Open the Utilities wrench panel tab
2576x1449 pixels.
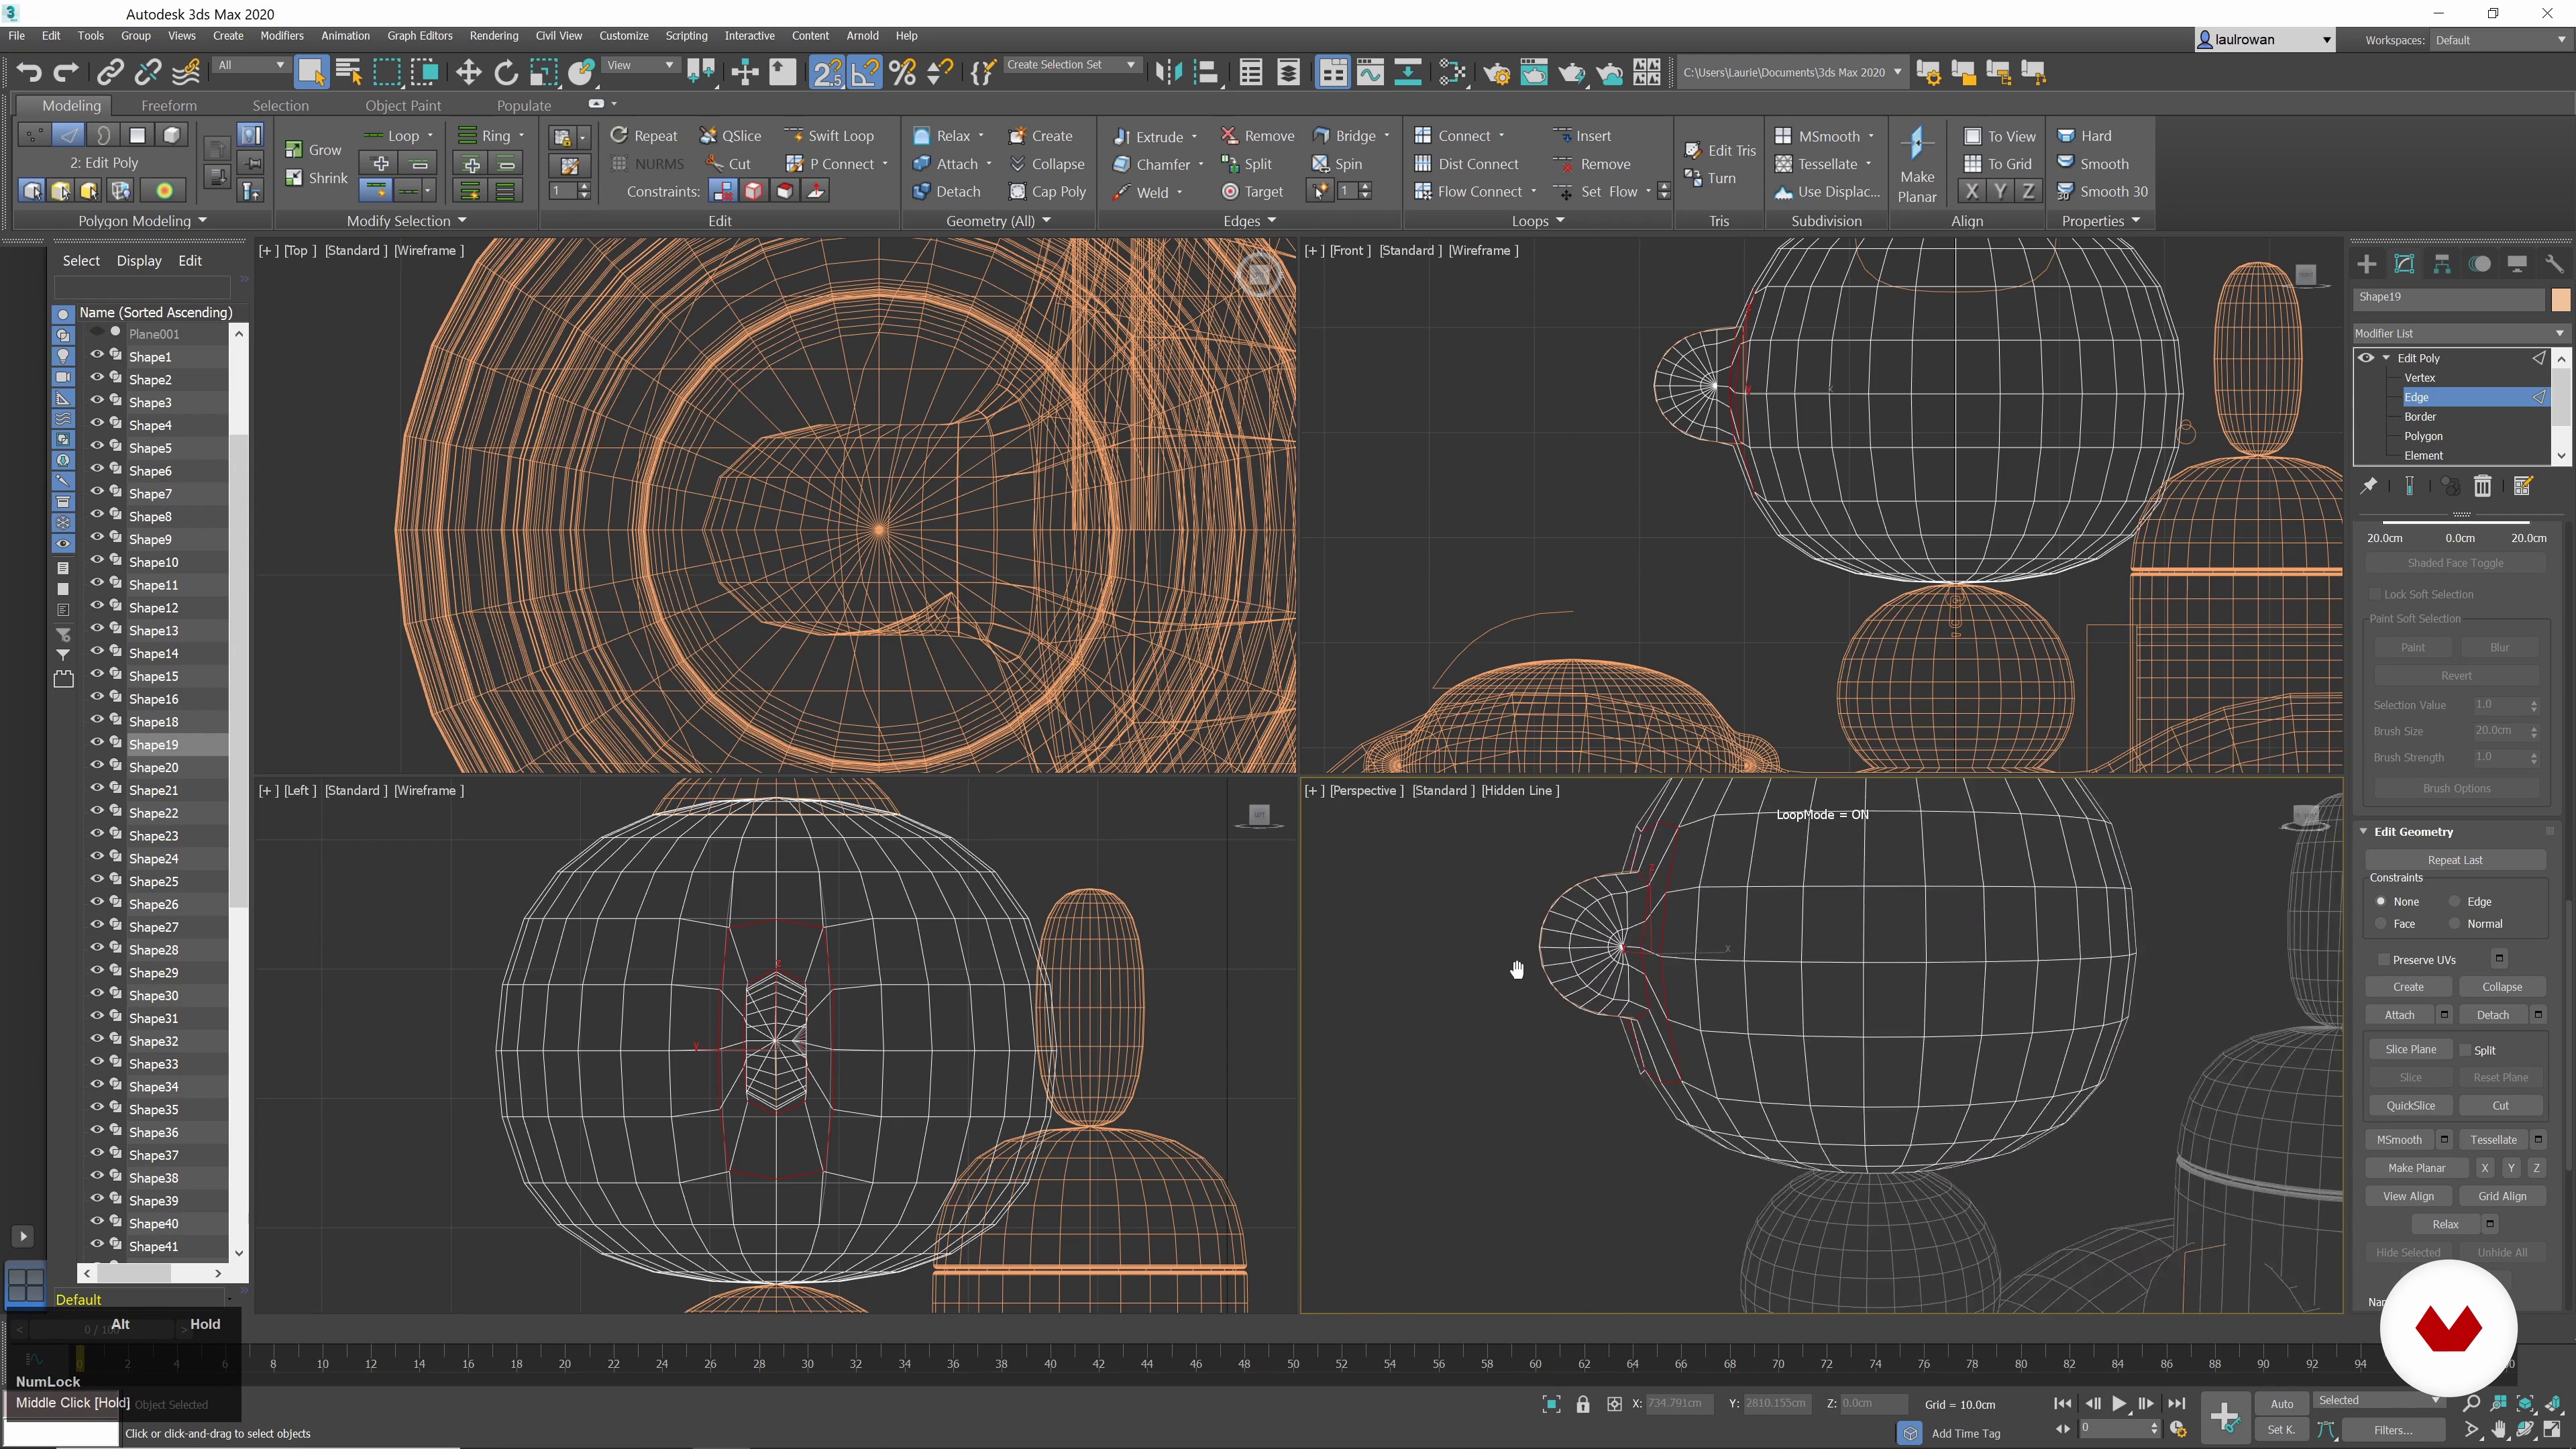point(2554,264)
